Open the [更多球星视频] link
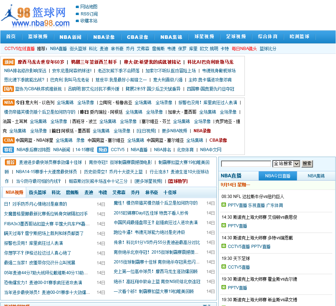Screen dimensions: 336x306 148,181
